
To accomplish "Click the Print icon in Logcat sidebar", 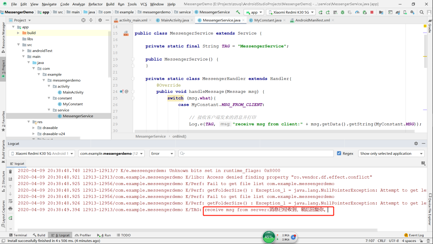I will tap(10, 209).
